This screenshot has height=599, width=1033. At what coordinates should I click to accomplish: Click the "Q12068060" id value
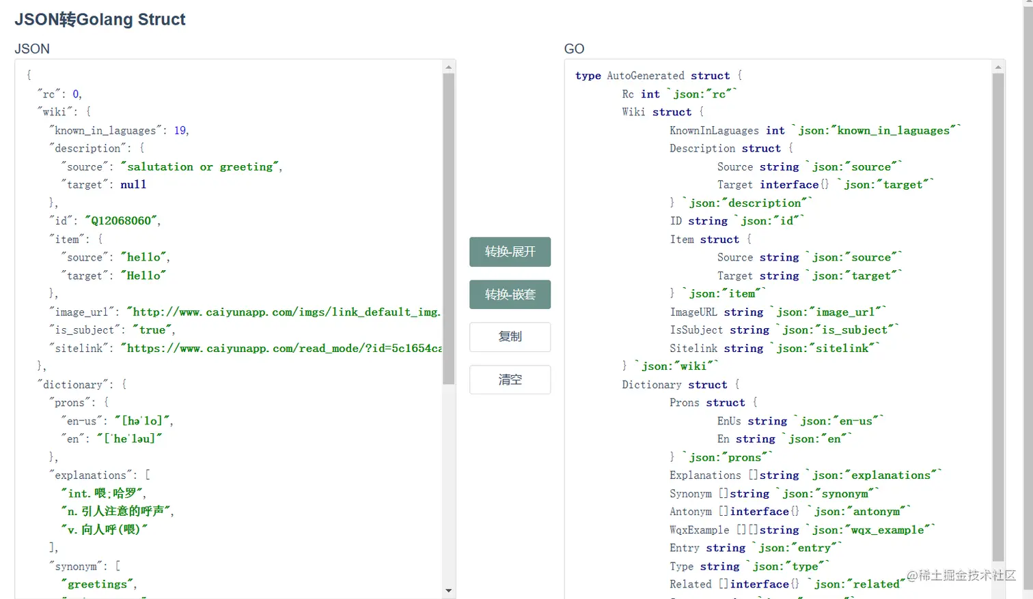(x=122, y=220)
